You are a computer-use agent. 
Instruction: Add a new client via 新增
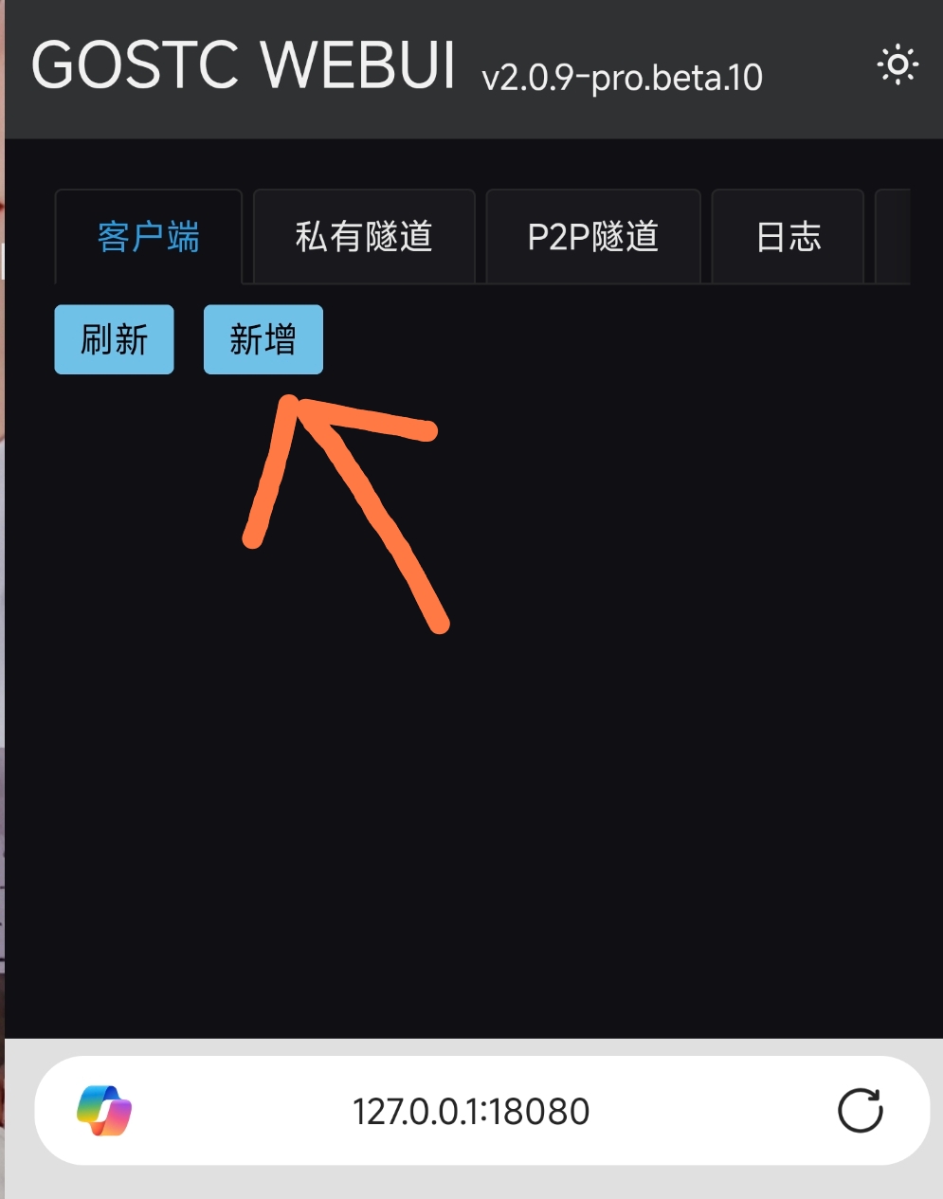pos(263,339)
